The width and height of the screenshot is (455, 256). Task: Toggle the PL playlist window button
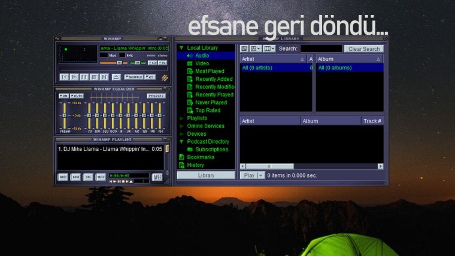(x=162, y=63)
